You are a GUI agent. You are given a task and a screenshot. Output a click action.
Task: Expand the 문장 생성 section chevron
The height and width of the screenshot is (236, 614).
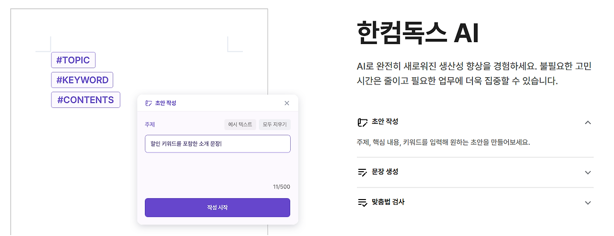588,172
